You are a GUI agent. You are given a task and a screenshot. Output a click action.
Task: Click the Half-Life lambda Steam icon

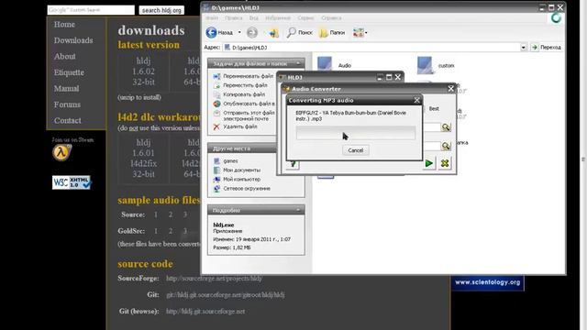tap(61, 153)
